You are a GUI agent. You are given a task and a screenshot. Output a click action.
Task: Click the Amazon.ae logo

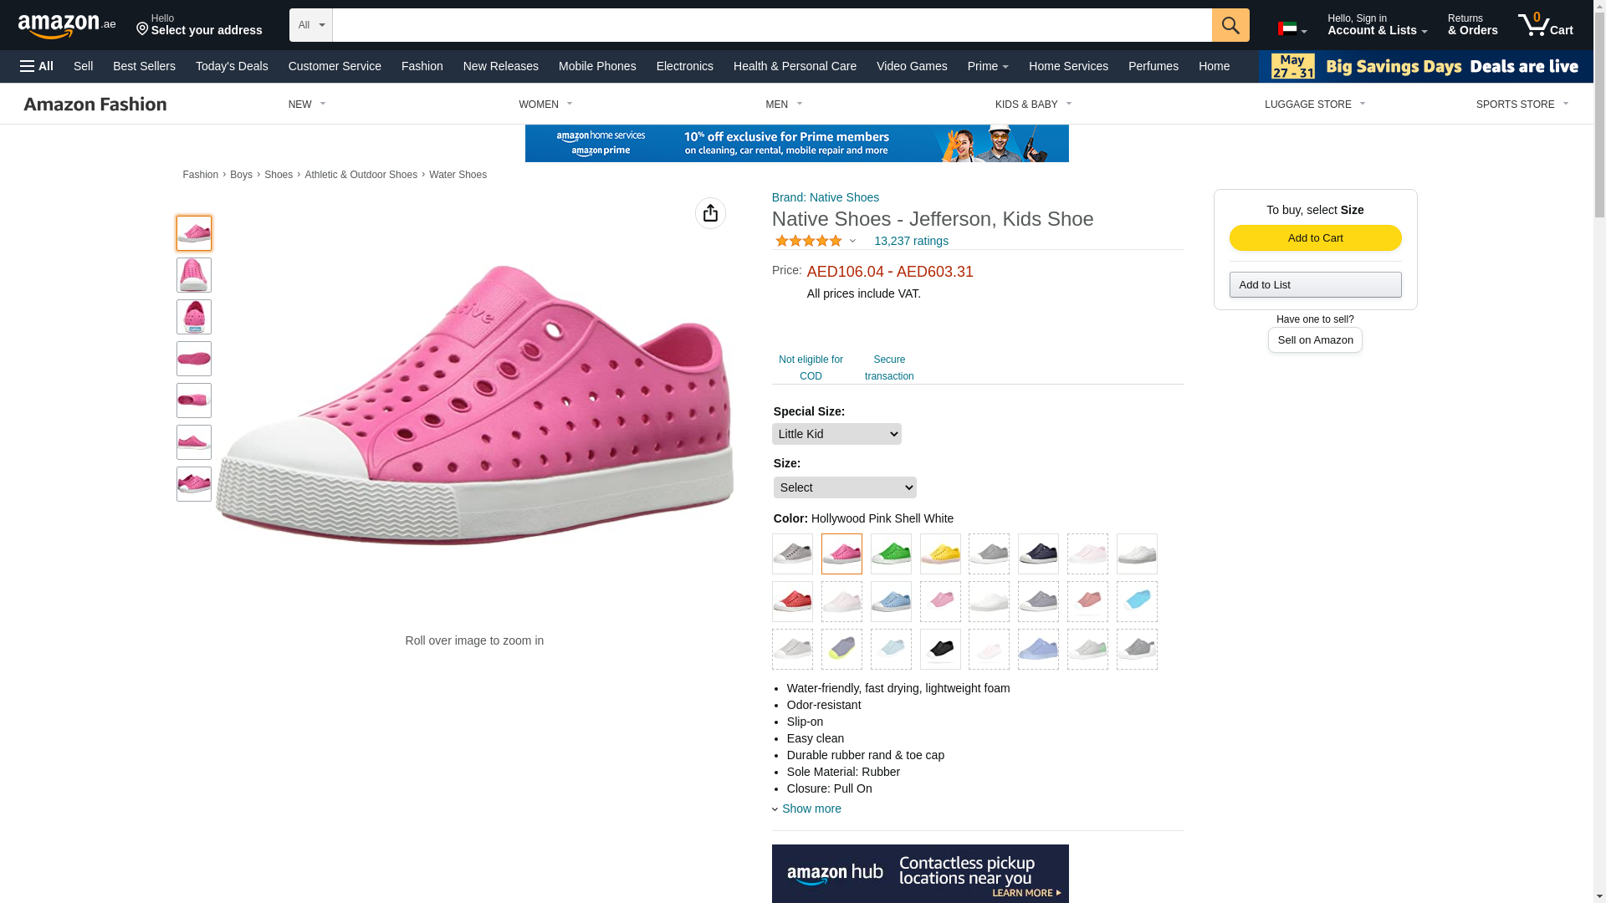coord(67,26)
